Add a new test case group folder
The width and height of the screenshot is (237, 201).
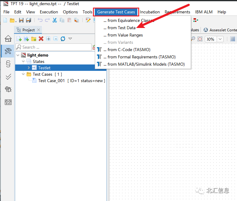coord(34,39)
